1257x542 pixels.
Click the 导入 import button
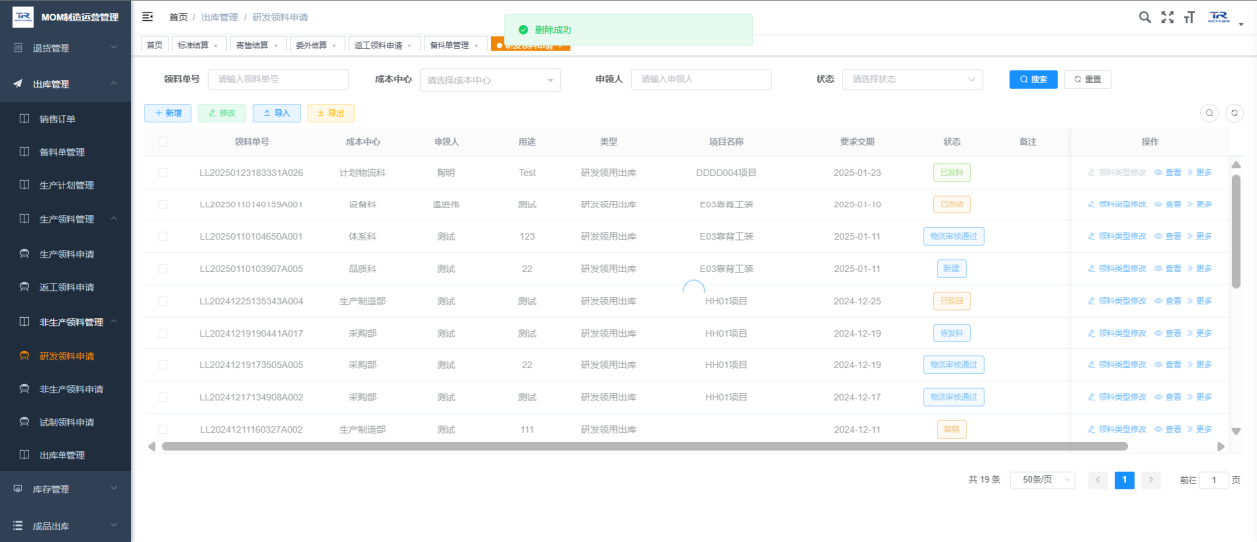click(x=276, y=113)
